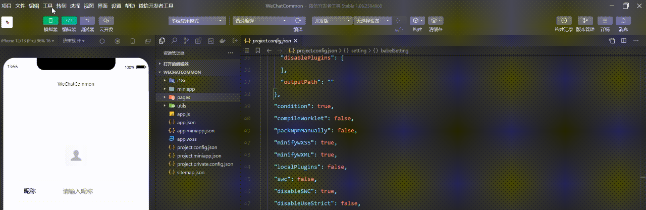
Task: Open sitemap.json in the file tree
Action: (x=198, y=173)
